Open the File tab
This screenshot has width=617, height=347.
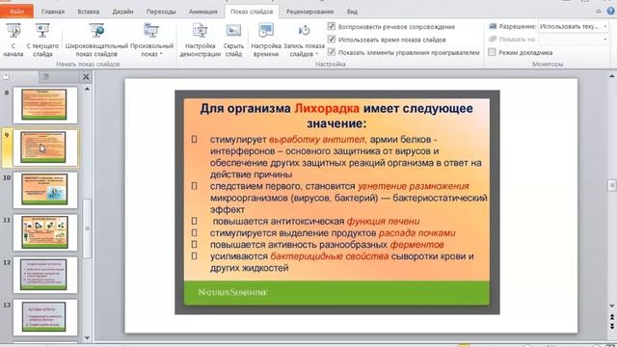point(16,12)
